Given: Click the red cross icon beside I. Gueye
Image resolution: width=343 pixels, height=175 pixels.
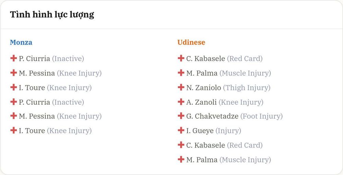Looking at the screenshot, I should [x=181, y=130].
